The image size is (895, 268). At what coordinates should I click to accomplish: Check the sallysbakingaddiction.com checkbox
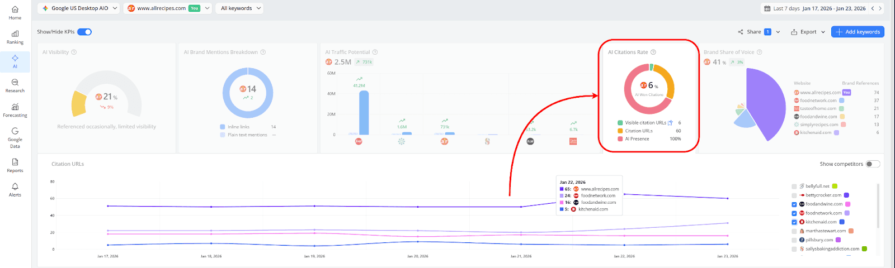pyautogui.click(x=794, y=249)
